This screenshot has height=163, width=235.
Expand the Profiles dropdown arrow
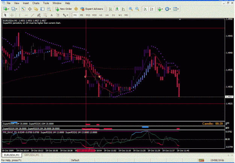(17, 9)
